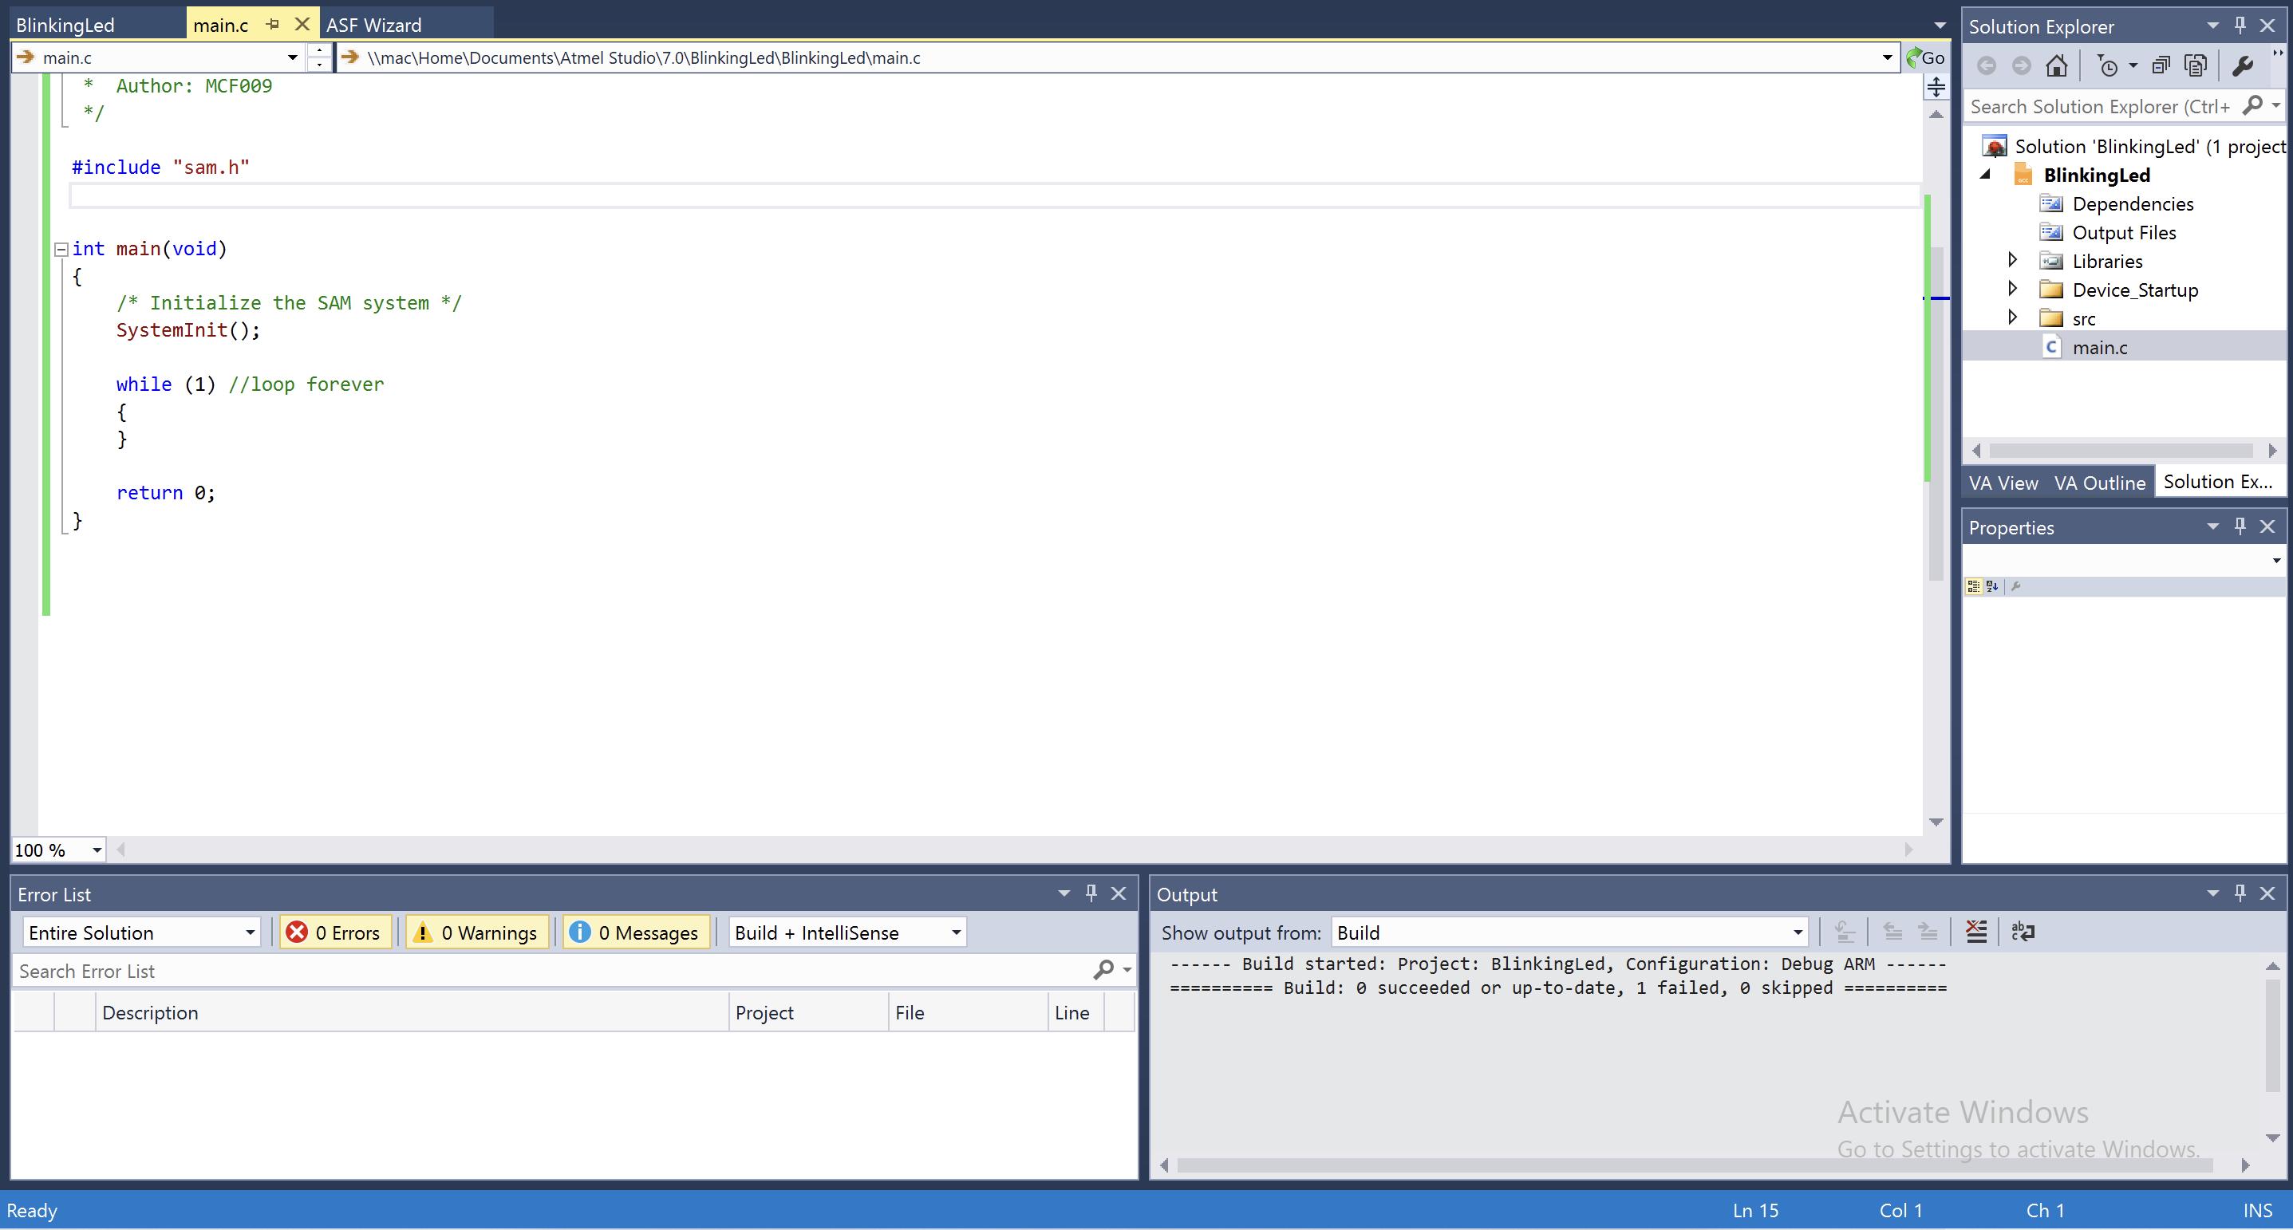
Task: Open the Entire Solution scope dropdown
Action: 140,932
